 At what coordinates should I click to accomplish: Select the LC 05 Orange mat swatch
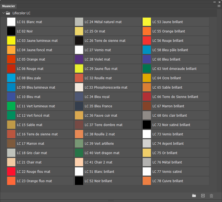click(x=11, y=59)
